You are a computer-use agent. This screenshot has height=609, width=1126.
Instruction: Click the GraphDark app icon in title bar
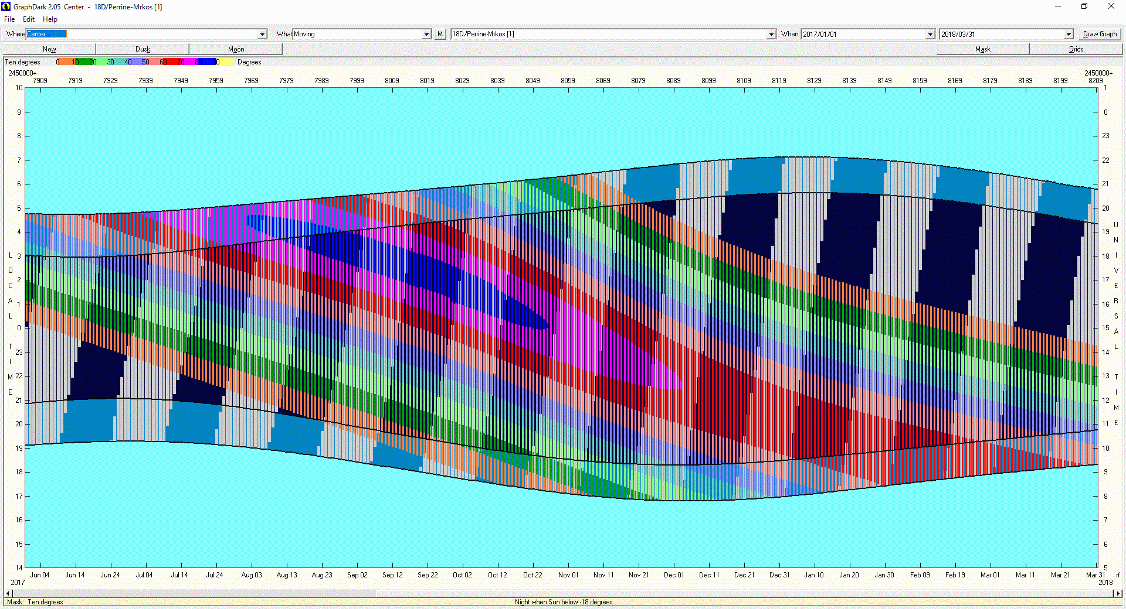tap(6, 6)
